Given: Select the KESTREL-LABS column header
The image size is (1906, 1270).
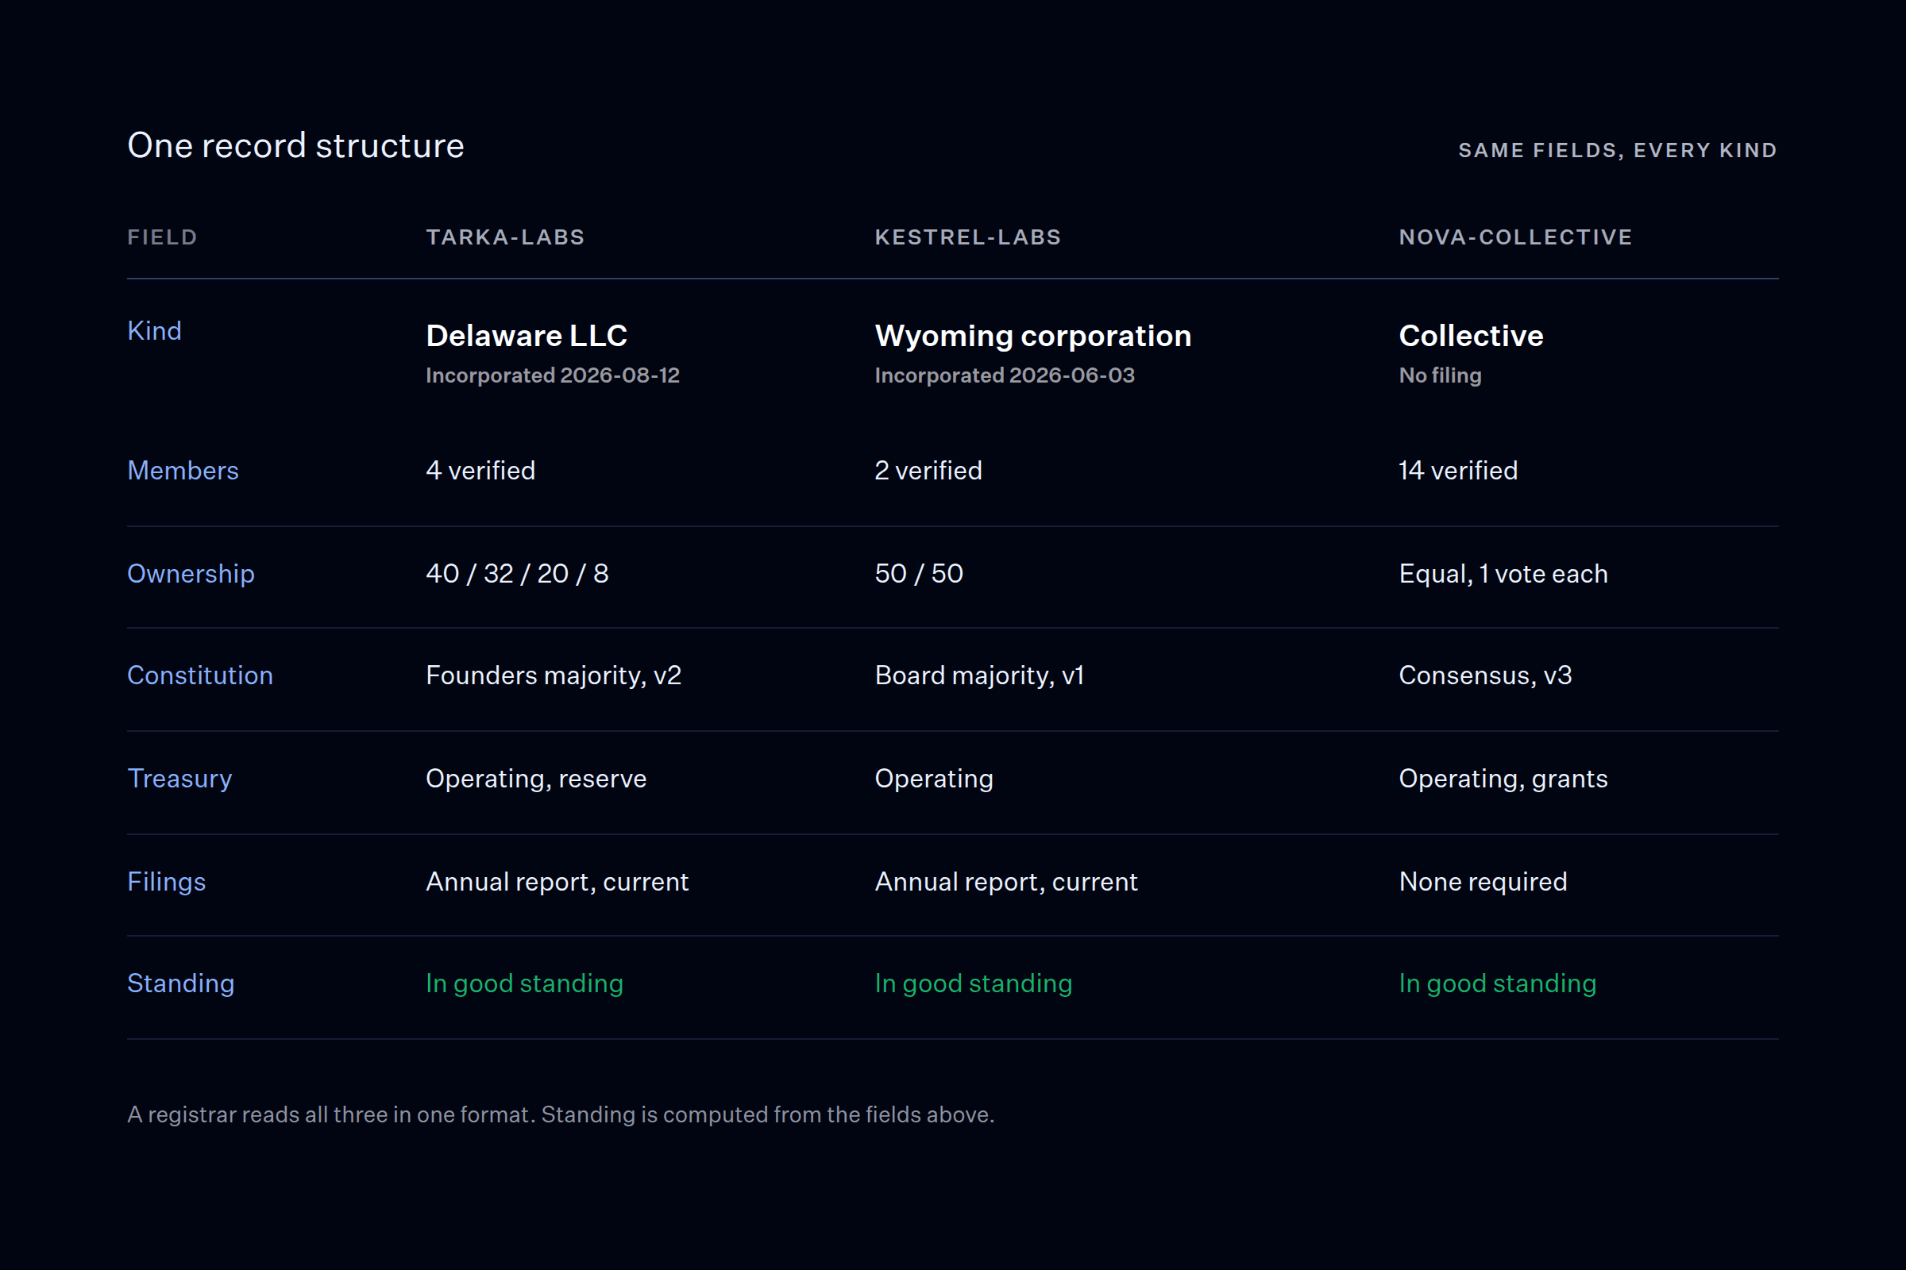Looking at the screenshot, I should 967,237.
